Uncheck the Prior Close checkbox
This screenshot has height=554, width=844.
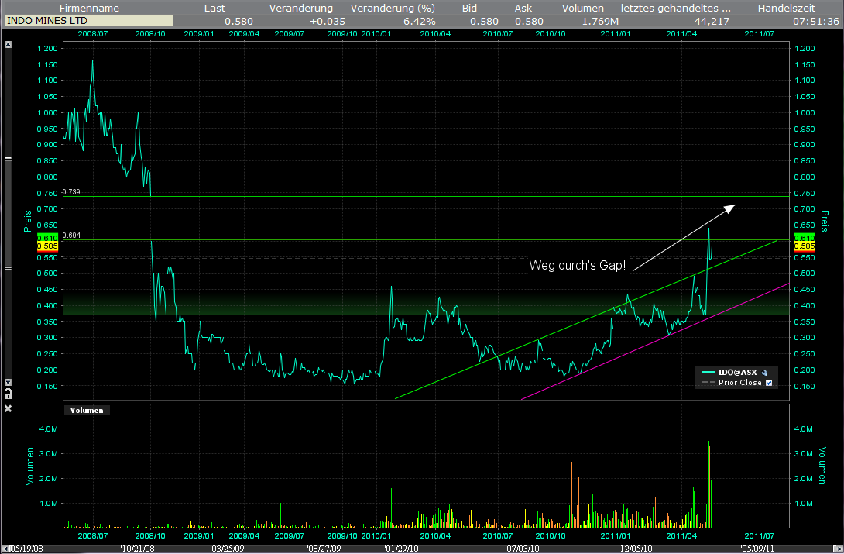(769, 383)
